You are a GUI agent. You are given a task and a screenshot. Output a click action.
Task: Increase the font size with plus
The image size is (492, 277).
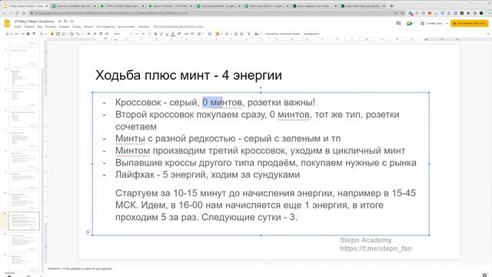(149, 34)
